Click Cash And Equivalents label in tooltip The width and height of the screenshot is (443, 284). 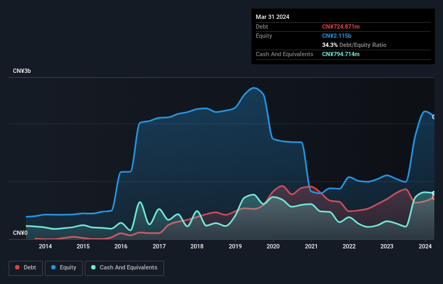(284, 54)
